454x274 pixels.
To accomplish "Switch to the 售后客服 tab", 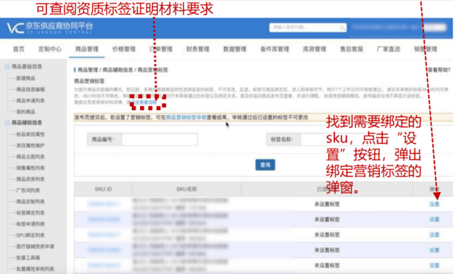I will pyautogui.click(x=351, y=49).
